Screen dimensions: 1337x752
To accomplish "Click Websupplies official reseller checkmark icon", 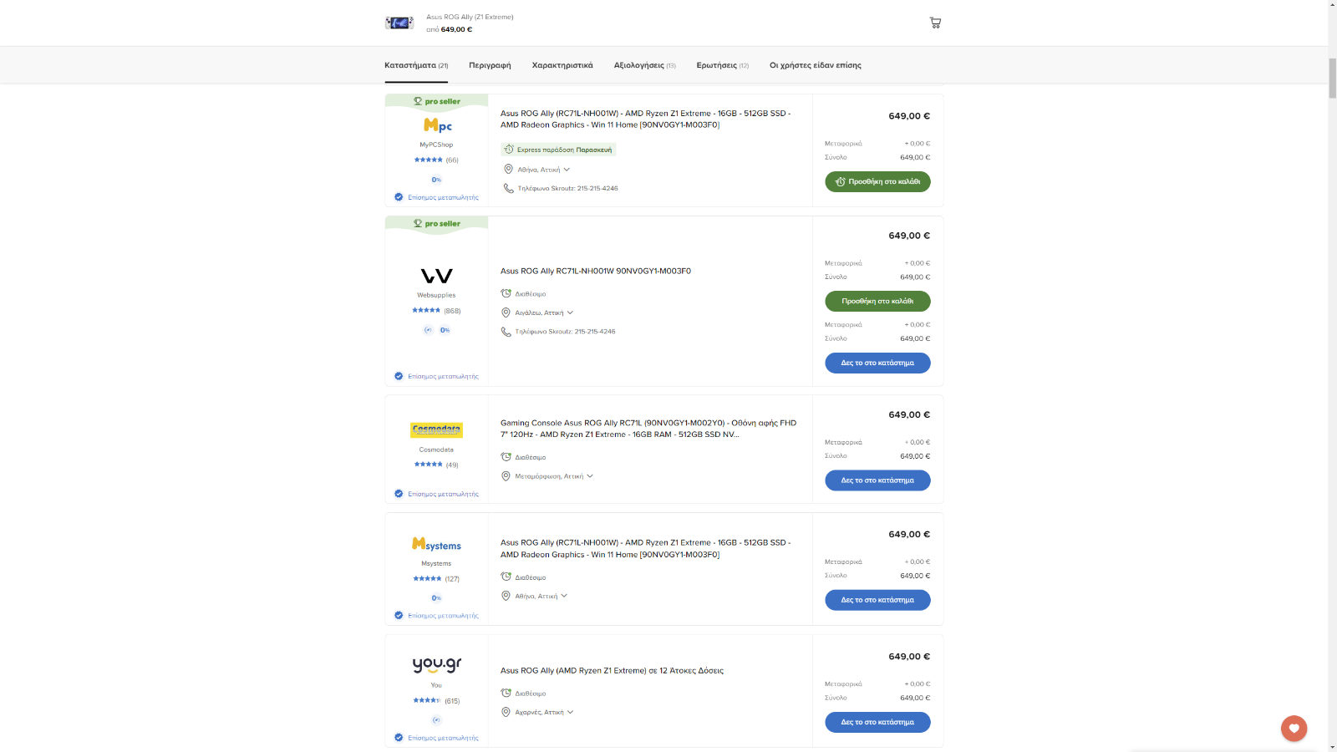I will coord(399,376).
